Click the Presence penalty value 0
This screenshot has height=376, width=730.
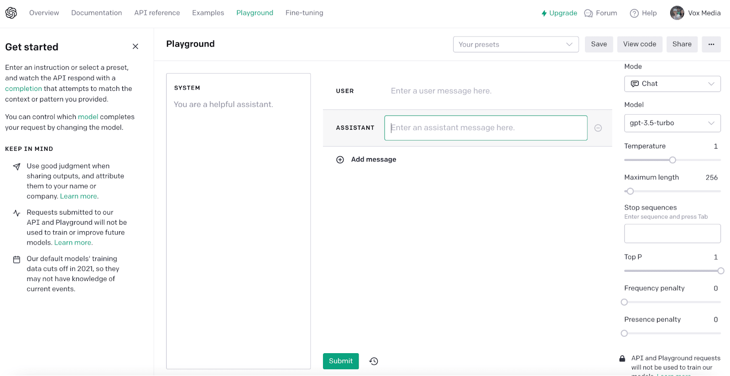click(x=716, y=320)
